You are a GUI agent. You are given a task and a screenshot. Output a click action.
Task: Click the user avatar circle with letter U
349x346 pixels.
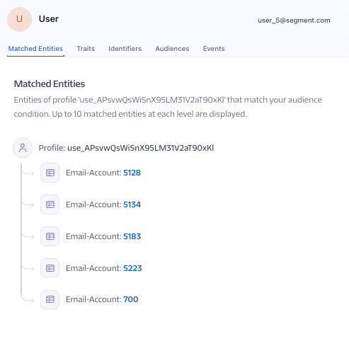point(19,19)
